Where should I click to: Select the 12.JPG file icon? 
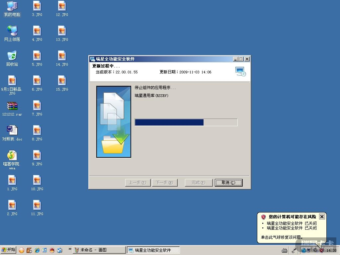coord(62,9)
